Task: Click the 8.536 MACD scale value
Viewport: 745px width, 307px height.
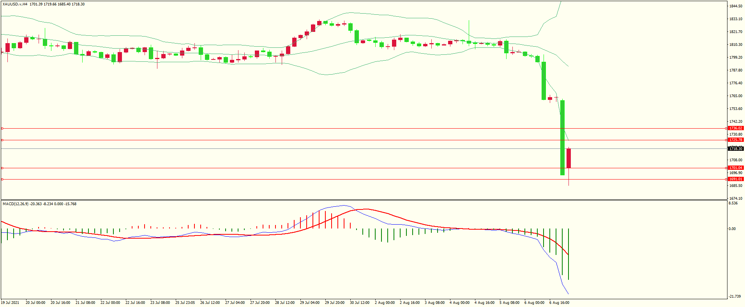Action: point(733,203)
